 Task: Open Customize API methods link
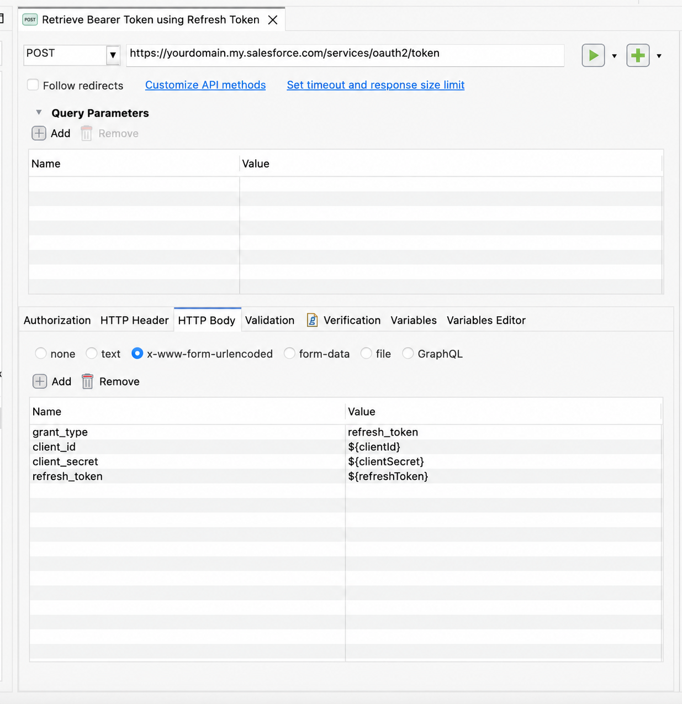tap(205, 85)
